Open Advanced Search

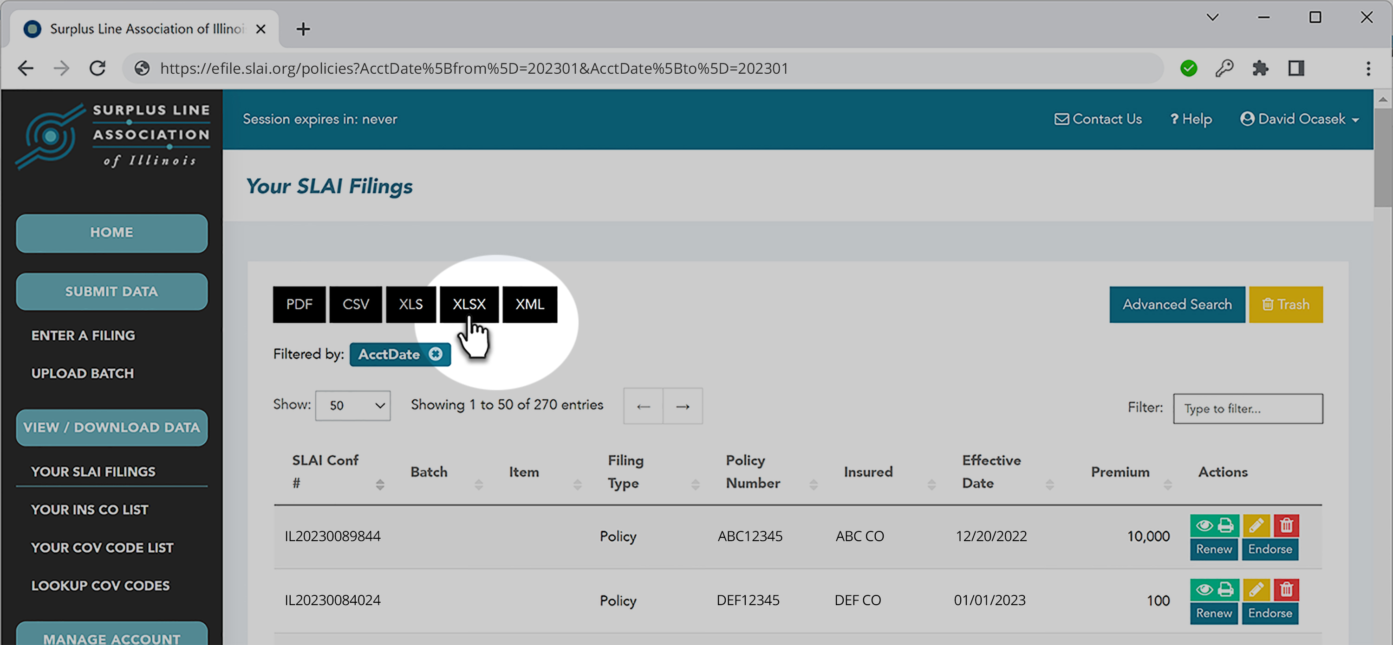(x=1177, y=305)
